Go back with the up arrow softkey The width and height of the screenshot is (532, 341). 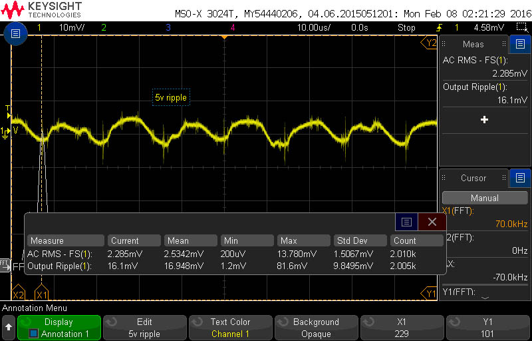tap(9, 327)
